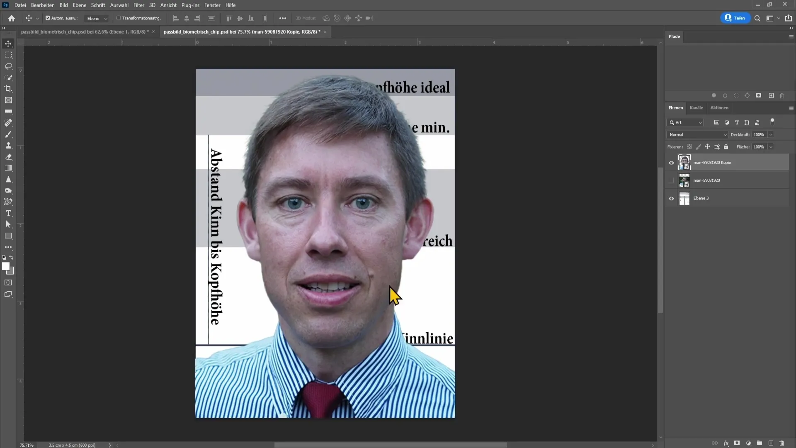Click Teilen button in top bar
796x448 pixels.
click(736, 17)
